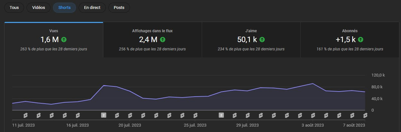This screenshot has width=401, height=132.
Task: Filter content by Tous
Action: click(14, 8)
